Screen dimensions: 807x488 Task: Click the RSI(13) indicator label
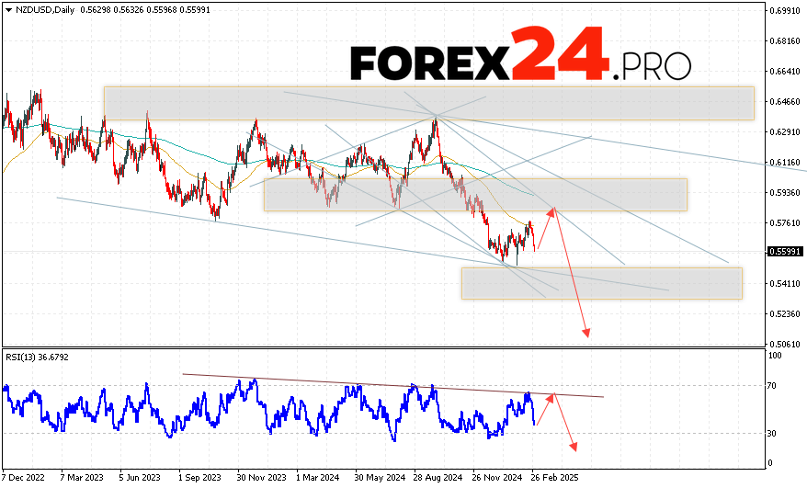coord(37,358)
